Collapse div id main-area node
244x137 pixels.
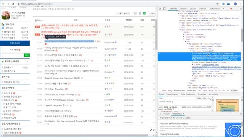(x=179, y=14)
